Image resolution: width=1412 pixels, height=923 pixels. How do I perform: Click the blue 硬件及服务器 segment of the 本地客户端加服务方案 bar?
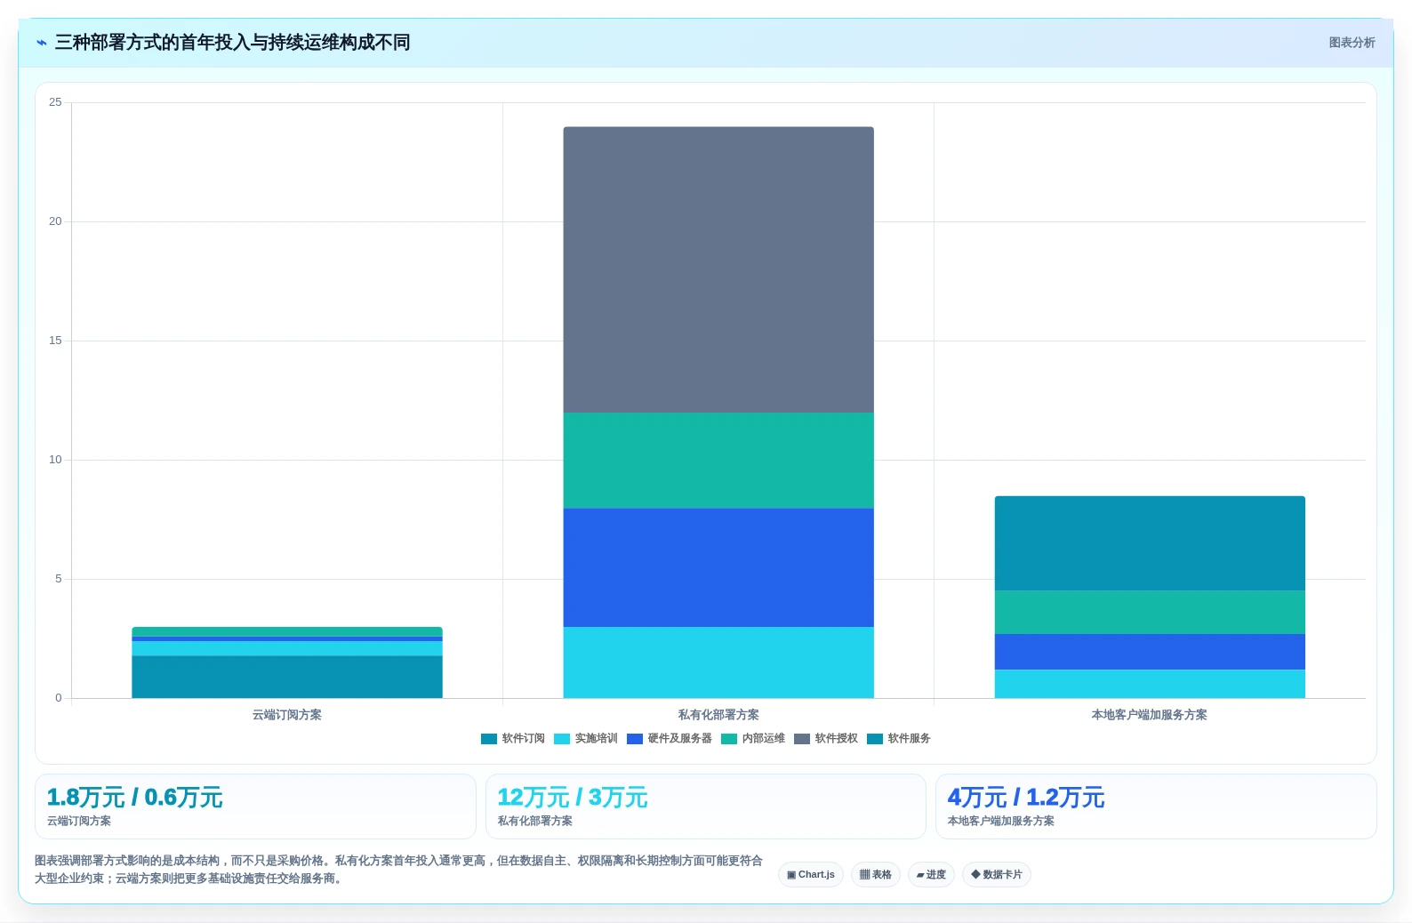coord(1150,652)
